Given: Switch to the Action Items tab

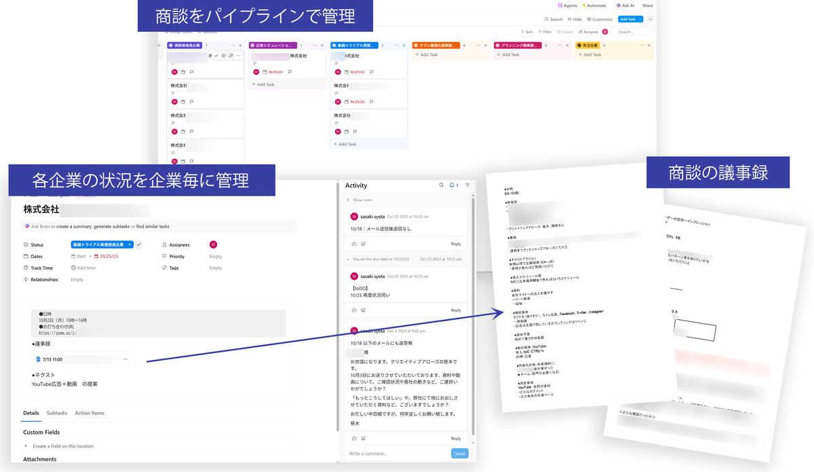Looking at the screenshot, I should [x=90, y=413].
